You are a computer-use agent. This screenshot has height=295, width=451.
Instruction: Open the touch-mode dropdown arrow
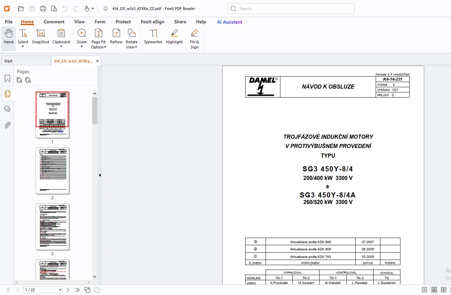93,9
